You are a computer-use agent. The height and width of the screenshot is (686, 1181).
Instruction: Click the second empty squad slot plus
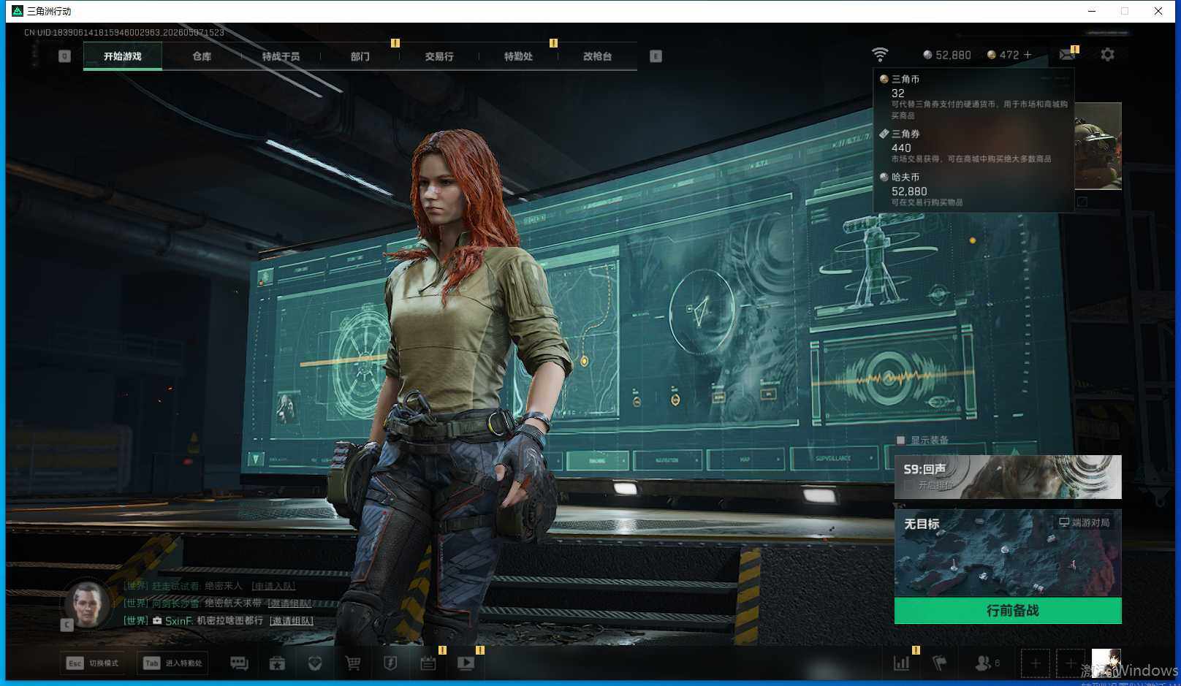(1071, 663)
